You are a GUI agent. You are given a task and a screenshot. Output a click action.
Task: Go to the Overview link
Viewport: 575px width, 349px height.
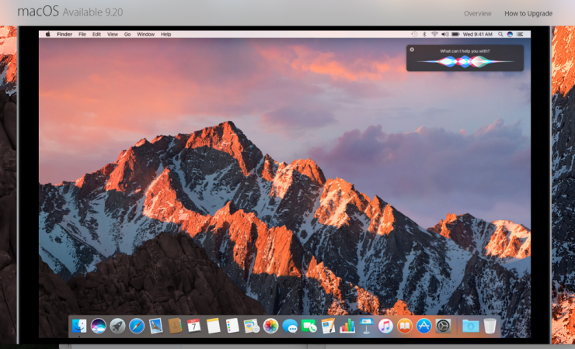click(x=477, y=13)
